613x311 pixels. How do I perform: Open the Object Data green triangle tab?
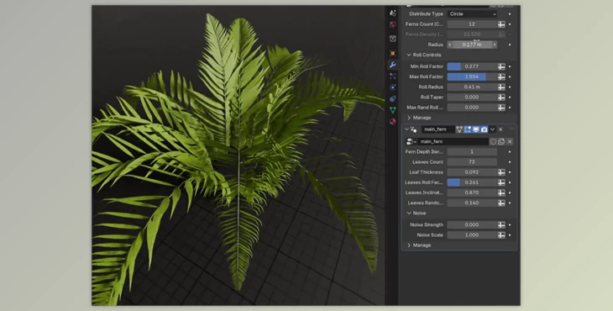click(x=393, y=110)
